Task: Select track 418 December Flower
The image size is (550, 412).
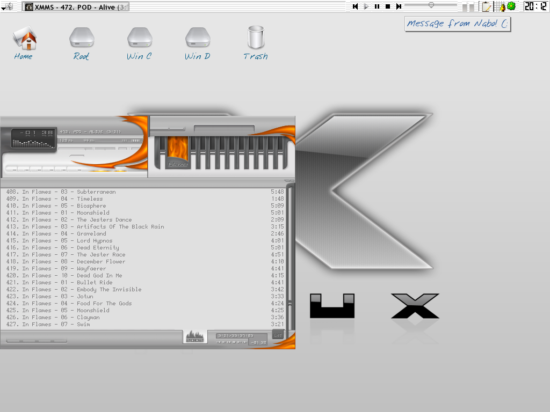Action: (145, 262)
